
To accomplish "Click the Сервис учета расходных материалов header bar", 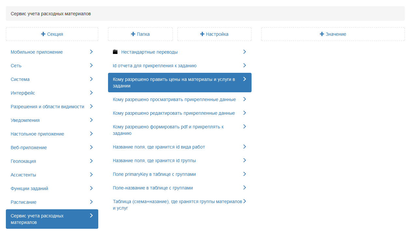I will (205, 14).
